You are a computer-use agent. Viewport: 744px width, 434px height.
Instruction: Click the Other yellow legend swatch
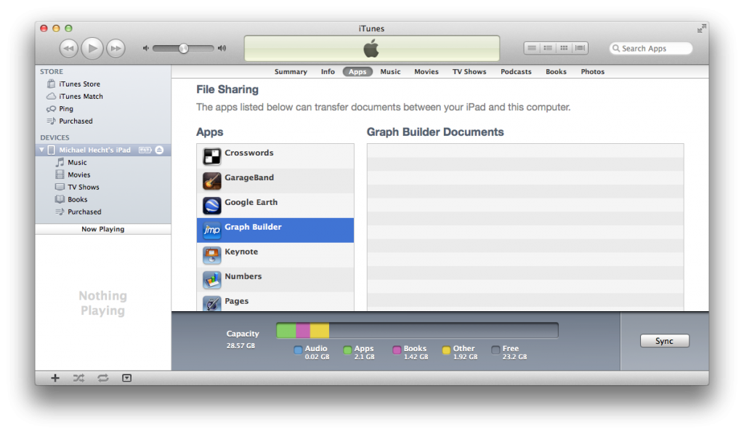446,350
